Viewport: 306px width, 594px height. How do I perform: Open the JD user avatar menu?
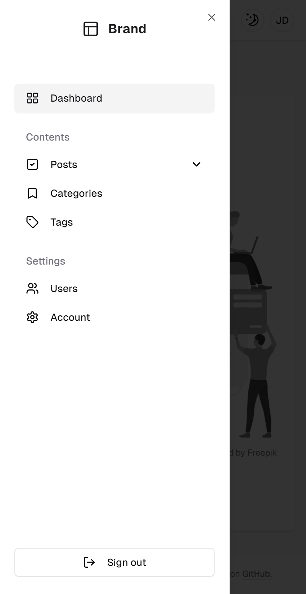(282, 20)
